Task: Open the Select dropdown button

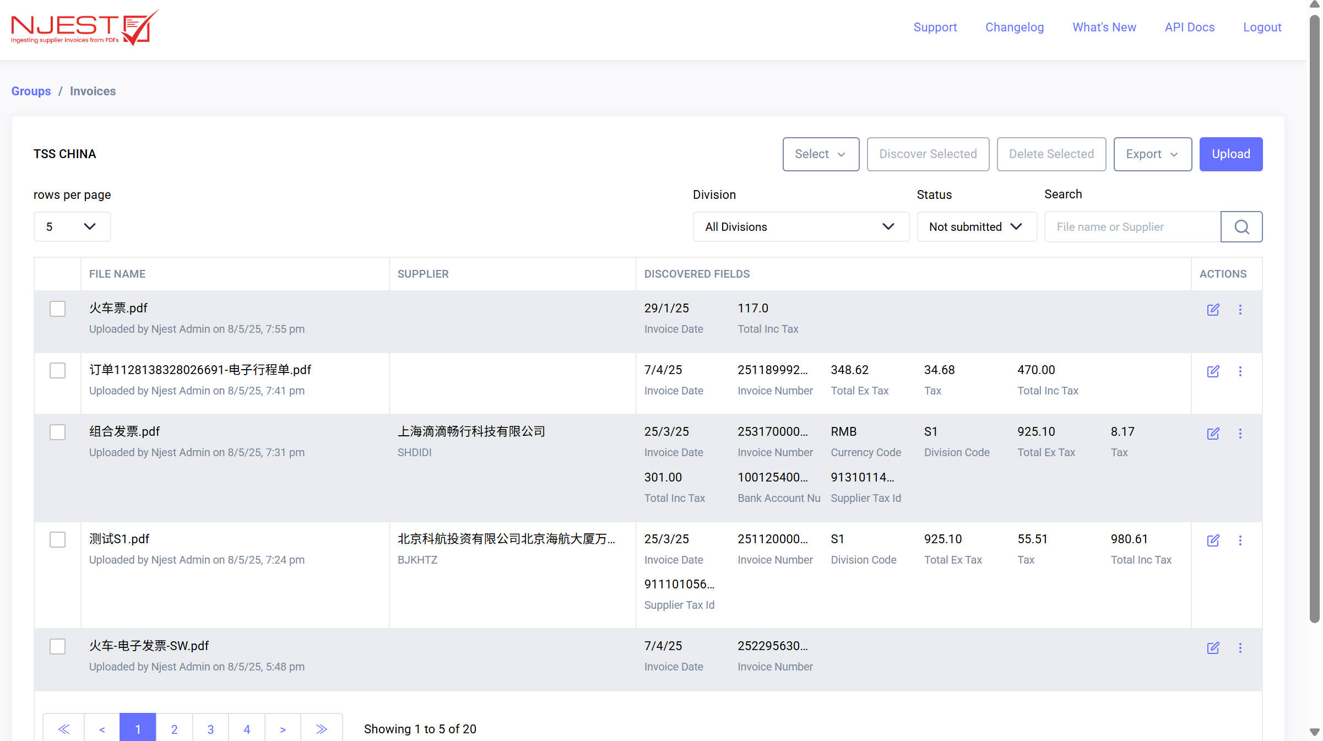Action: [821, 154]
